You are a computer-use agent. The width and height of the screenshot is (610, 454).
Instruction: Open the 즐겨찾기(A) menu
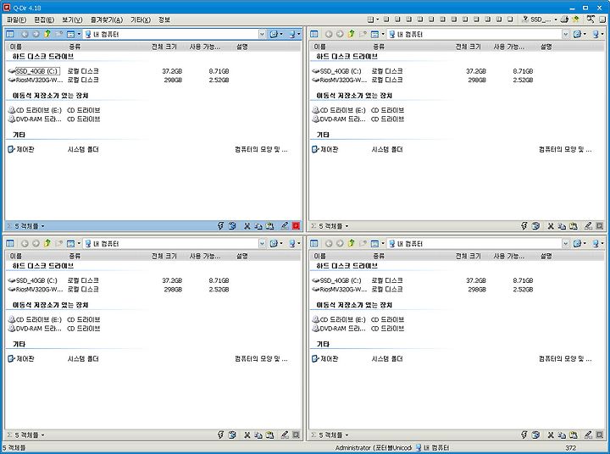107,19
